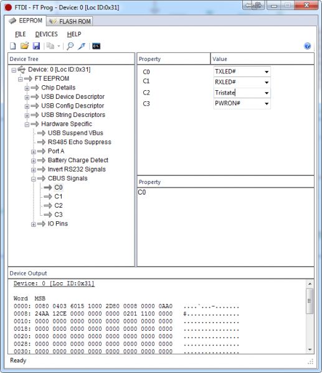Click arrow icon next to IO Pins
This screenshot has width=322, height=373.
coord(41,224)
